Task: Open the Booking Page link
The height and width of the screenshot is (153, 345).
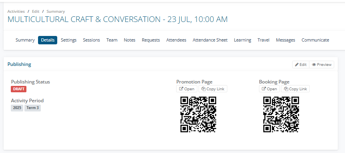Action: point(269,89)
